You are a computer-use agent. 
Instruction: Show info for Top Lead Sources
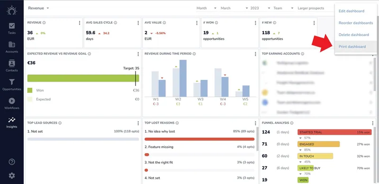(60, 123)
